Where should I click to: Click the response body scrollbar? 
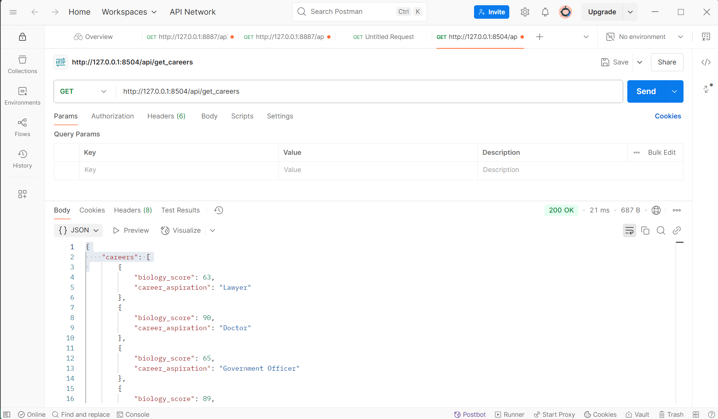[679, 322]
